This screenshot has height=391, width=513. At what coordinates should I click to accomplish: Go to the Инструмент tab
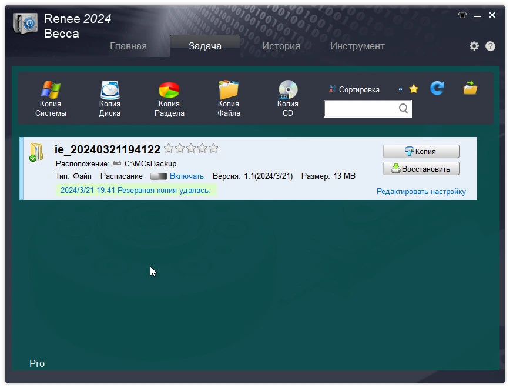pyautogui.click(x=357, y=46)
